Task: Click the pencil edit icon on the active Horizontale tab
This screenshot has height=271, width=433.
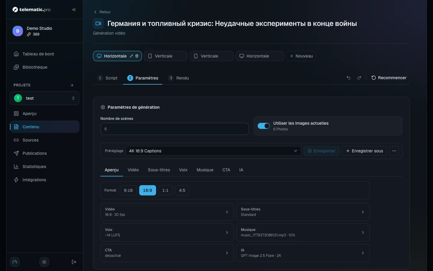Action: click(x=131, y=56)
